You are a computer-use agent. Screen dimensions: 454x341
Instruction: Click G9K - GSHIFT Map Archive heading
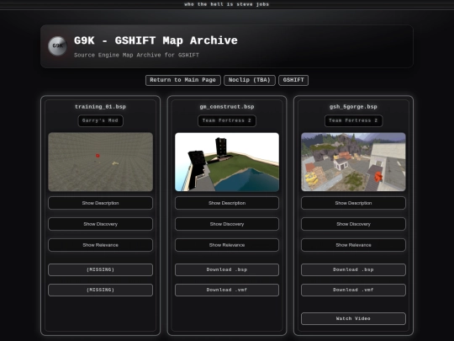tap(156, 40)
